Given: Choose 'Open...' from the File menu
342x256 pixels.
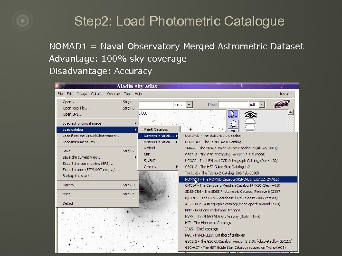Looking at the screenshot, I should pos(97,101).
